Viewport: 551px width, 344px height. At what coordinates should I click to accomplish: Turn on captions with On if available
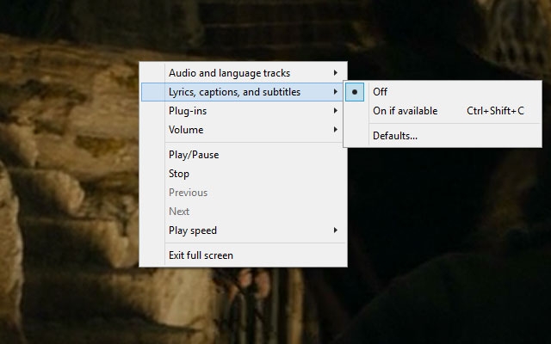coord(443,111)
